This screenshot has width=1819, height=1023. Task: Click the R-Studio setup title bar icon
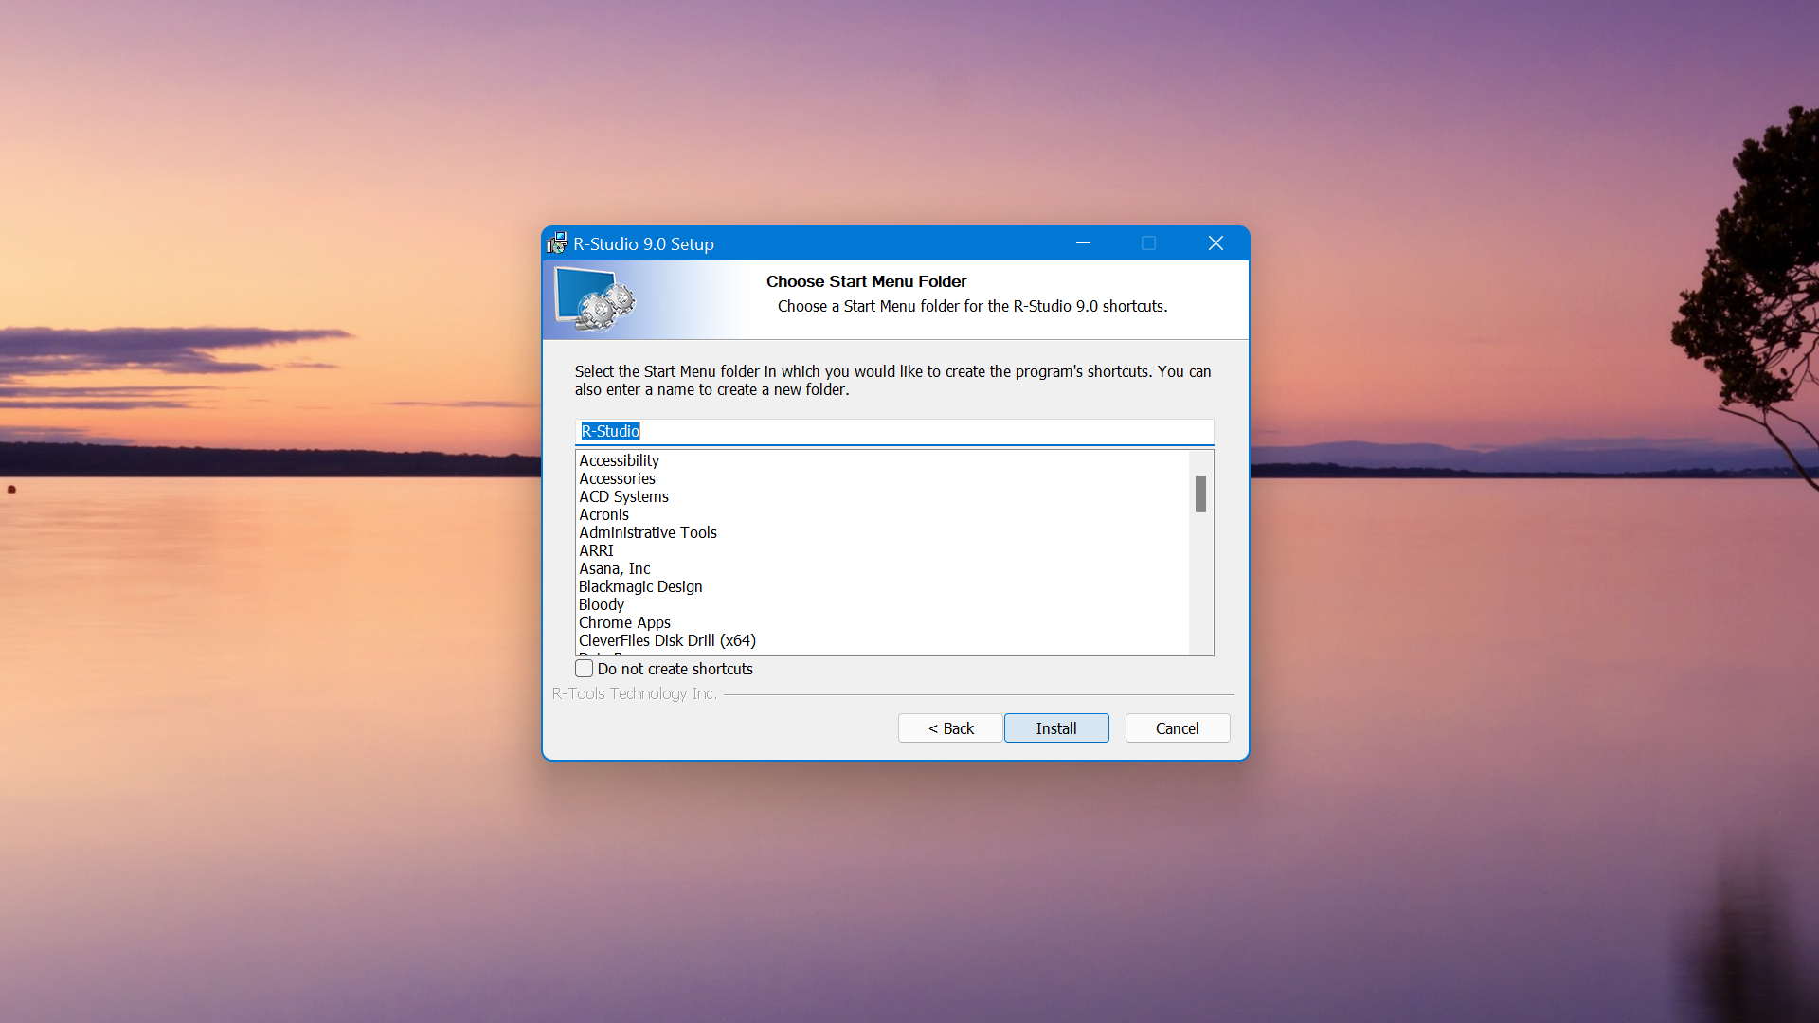tap(557, 243)
